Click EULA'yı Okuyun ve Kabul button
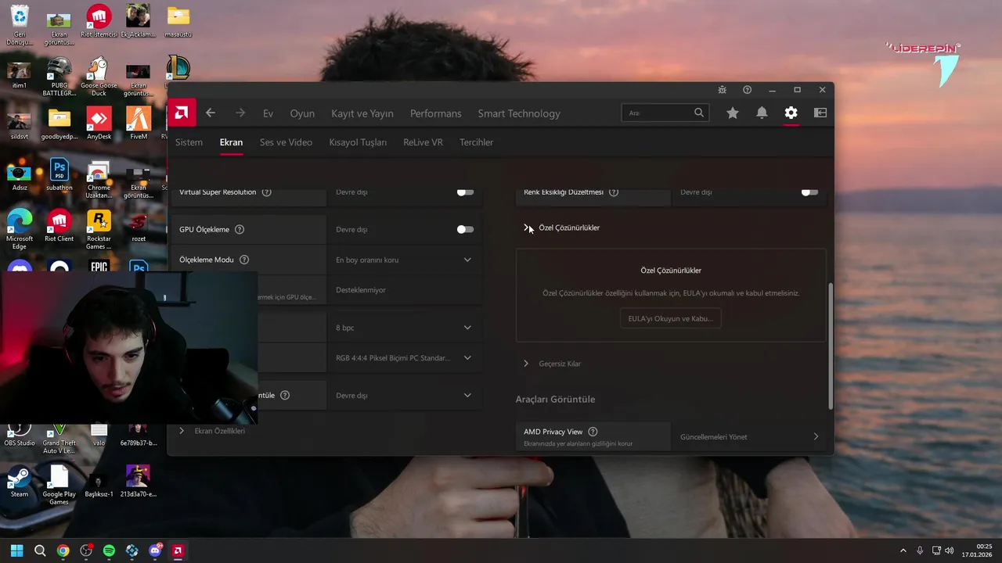1002x563 pixels. 670,318
